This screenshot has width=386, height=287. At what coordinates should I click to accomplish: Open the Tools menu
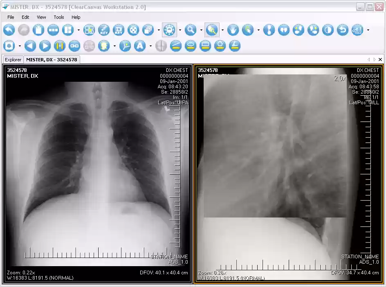pos(59,17)
